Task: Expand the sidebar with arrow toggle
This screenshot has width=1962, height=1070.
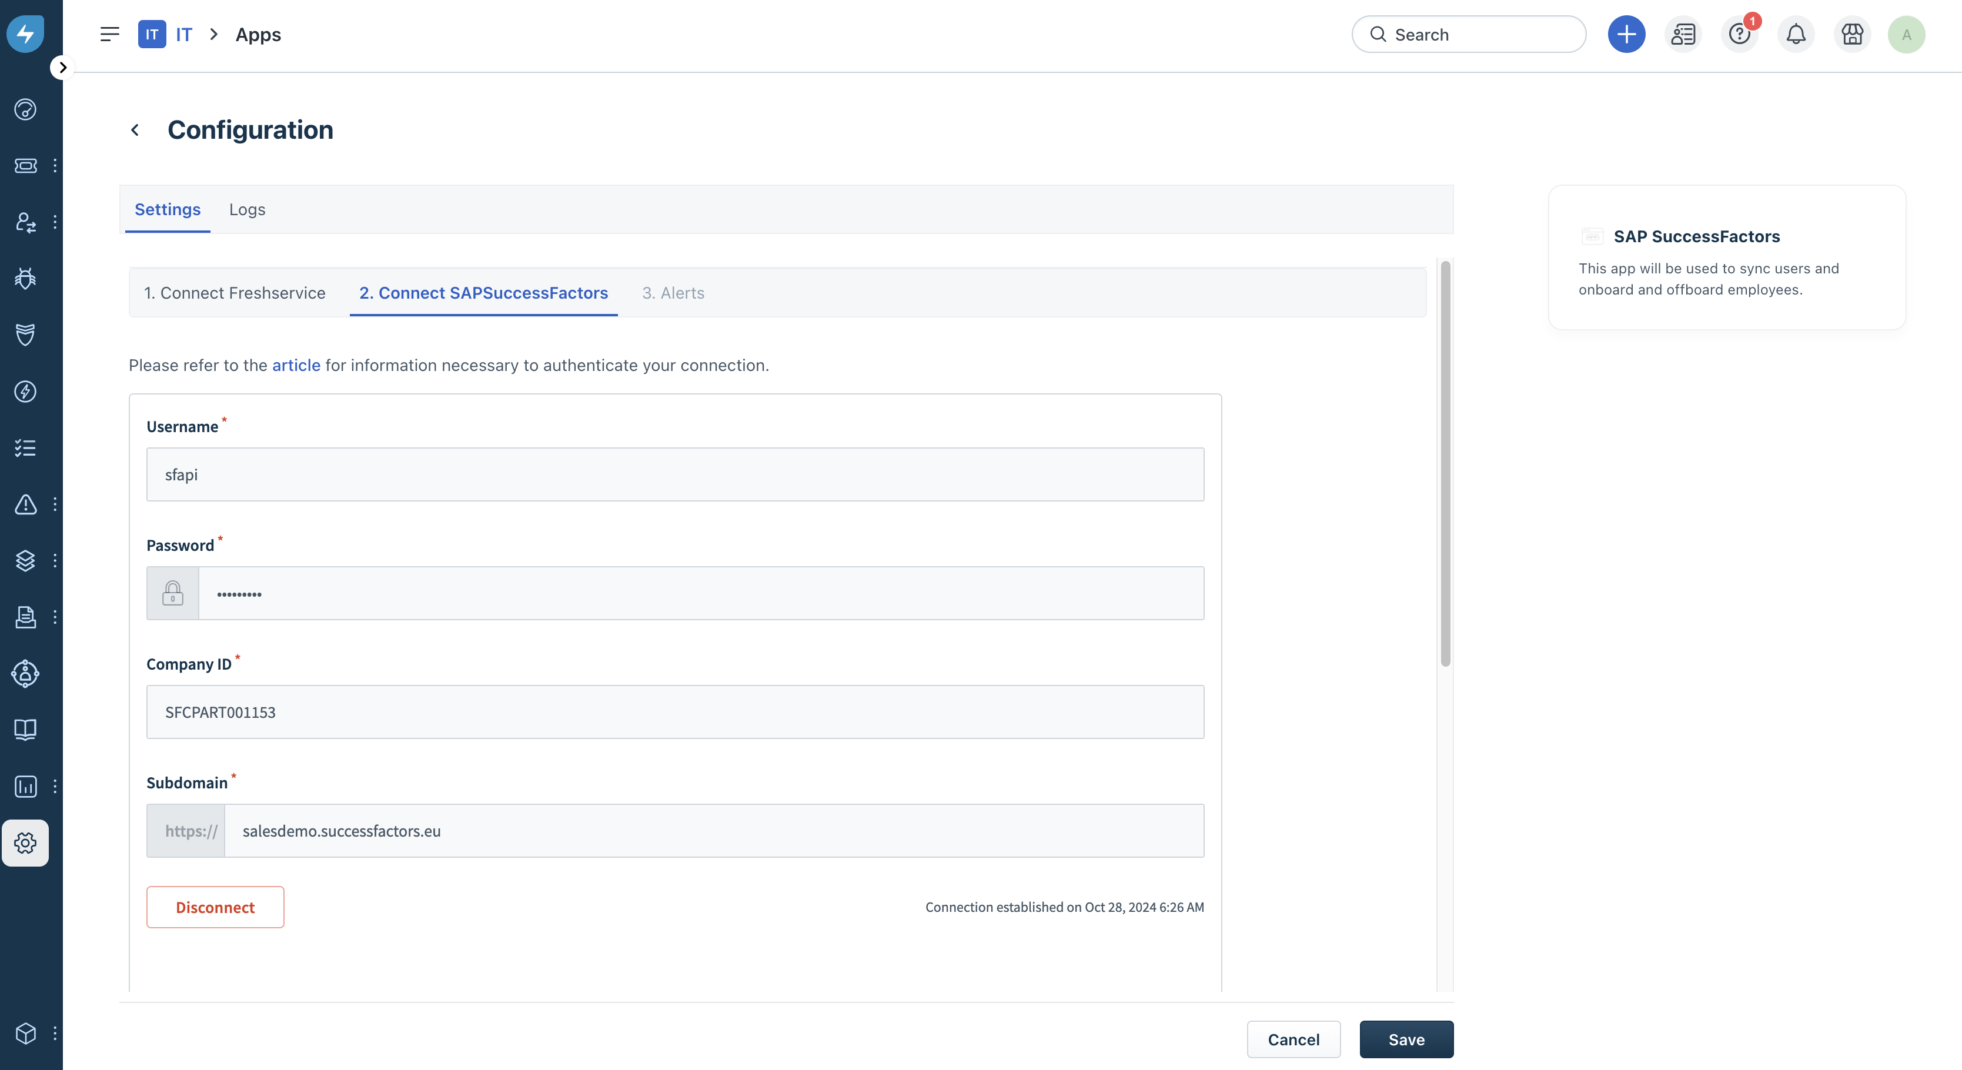Action: (62, 68)
